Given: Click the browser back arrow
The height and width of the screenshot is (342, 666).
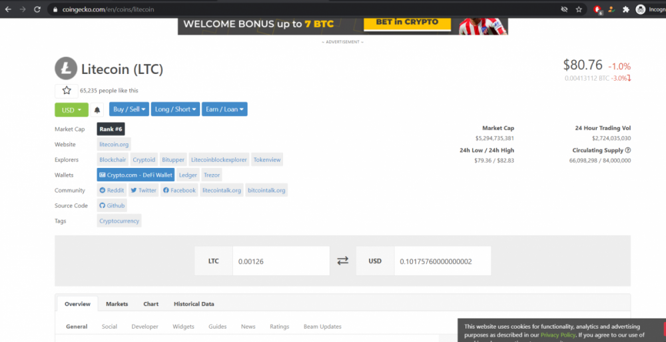Looking at the screenshot, I should pyautogui.click(x=8, y=9).
